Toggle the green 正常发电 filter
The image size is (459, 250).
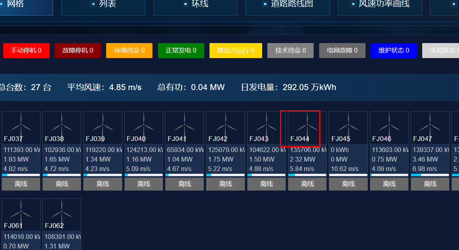[x=181, y=51]
